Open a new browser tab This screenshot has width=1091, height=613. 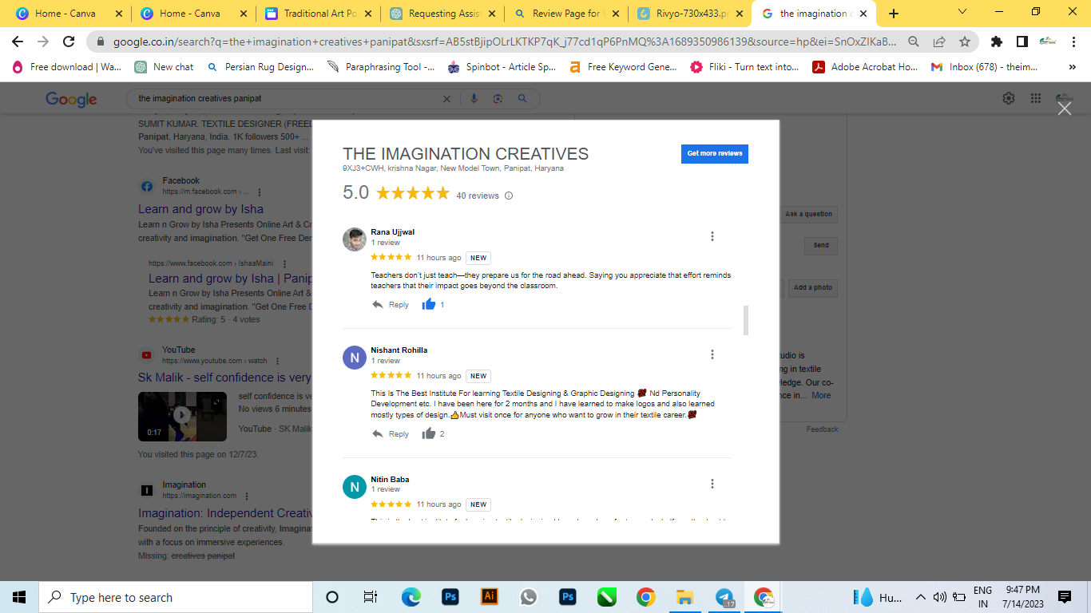(893, 14)
